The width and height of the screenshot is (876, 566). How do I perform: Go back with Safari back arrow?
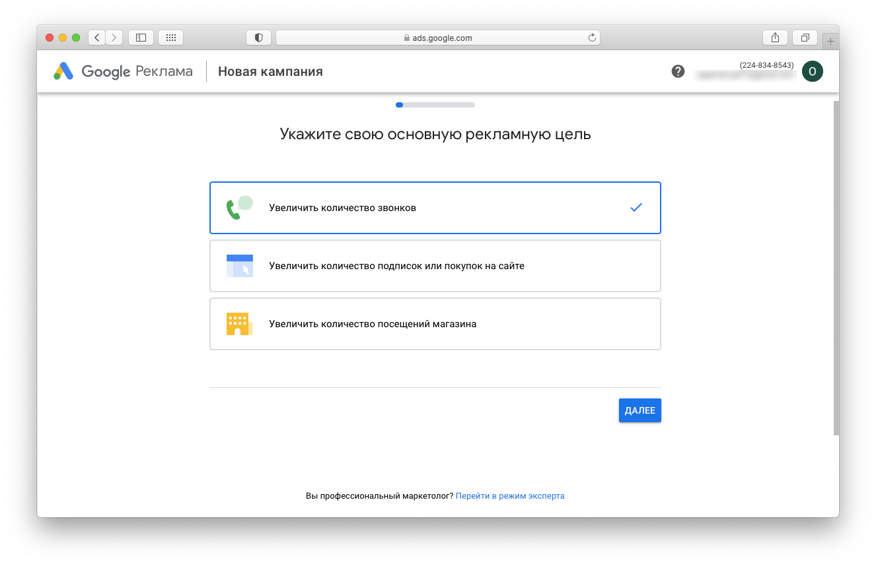coord(97,38)
